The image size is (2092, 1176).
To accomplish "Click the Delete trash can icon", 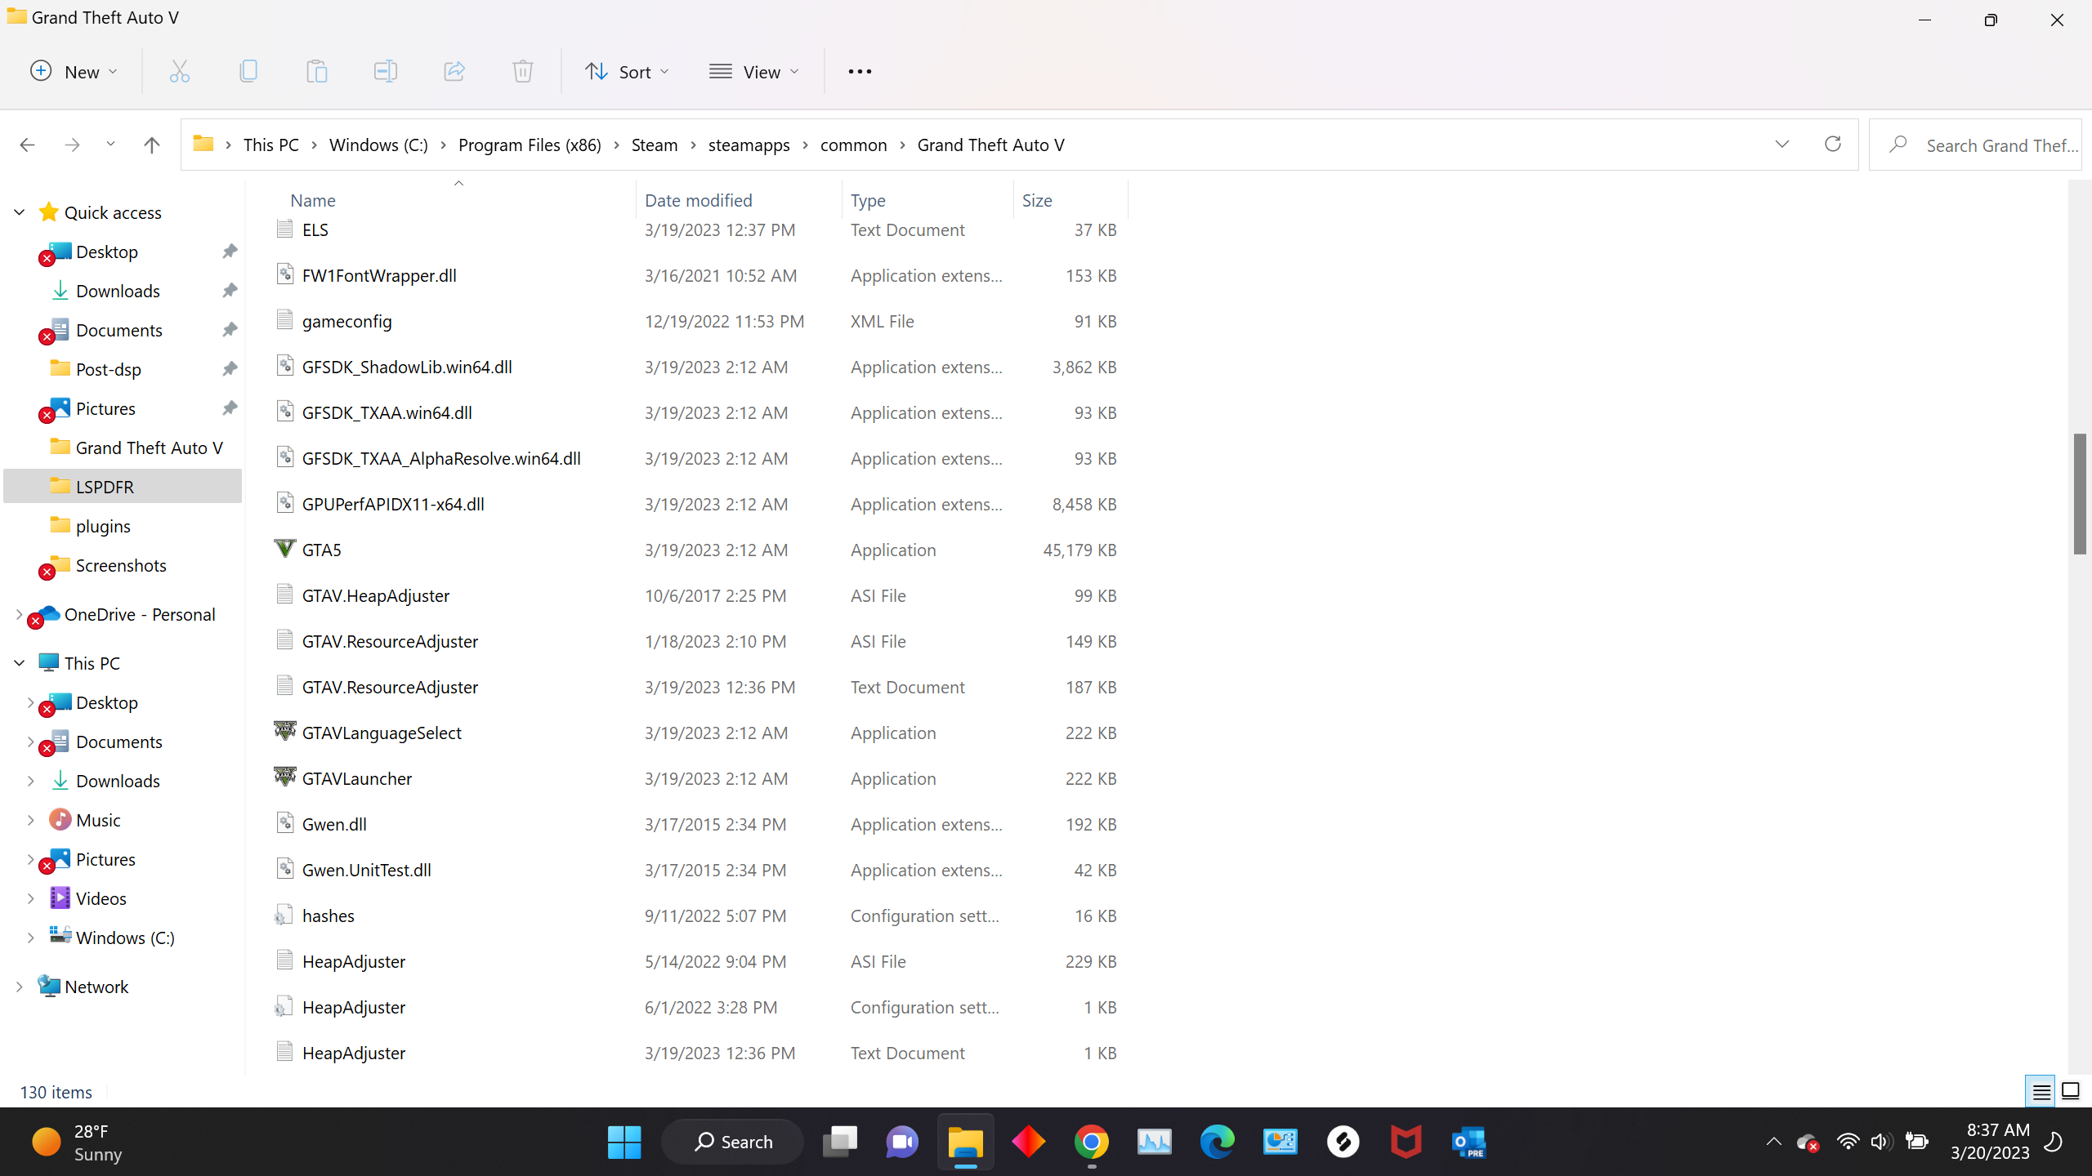I will click(523, 72).
